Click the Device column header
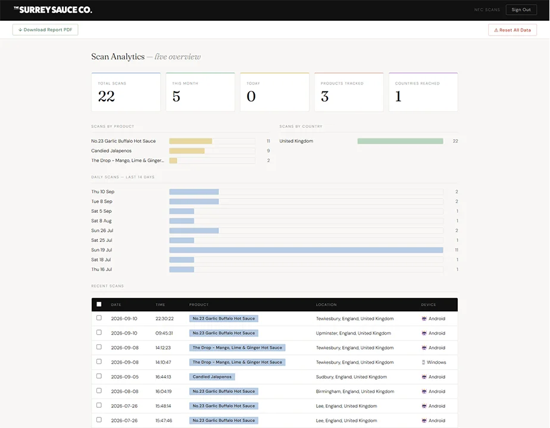The width and height of the screenshot is (550, 428). click(x=429, y=305)
